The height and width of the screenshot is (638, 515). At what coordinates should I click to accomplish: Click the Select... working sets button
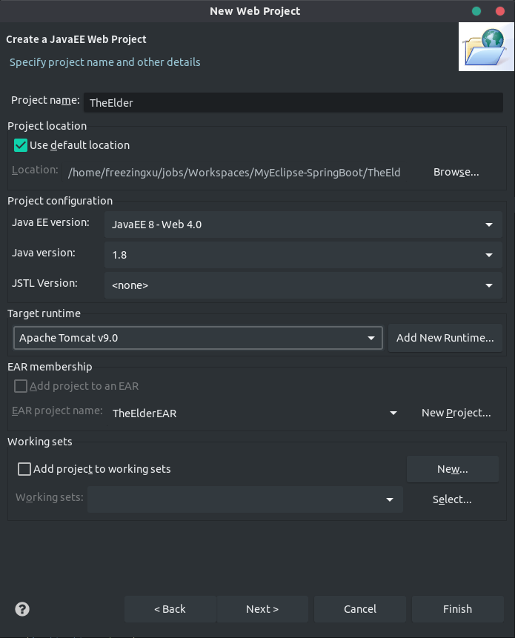click(x=452, y=499)
